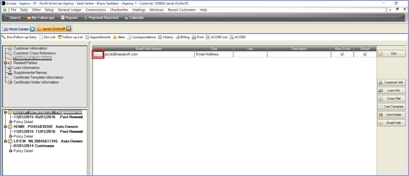Click the Edit button
The height and width of the screenshot is (176, 409).
click(391, 54)
